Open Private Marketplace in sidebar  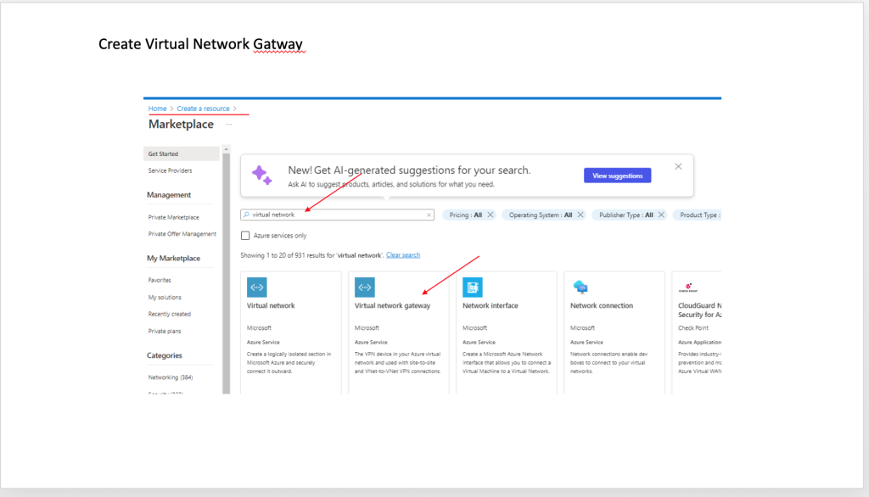[173, 217]
